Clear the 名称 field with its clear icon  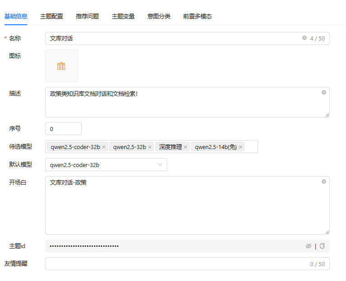click(304, 38)
